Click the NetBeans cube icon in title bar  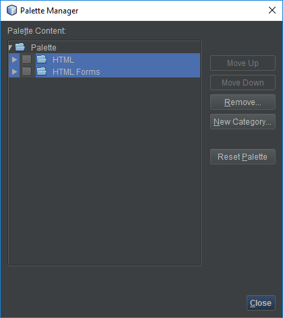[x=11, y=10]
